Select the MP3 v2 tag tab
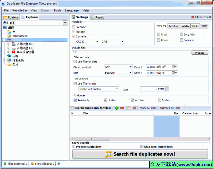The width and height of the screenshot is (214, 169). click(174, 26)
